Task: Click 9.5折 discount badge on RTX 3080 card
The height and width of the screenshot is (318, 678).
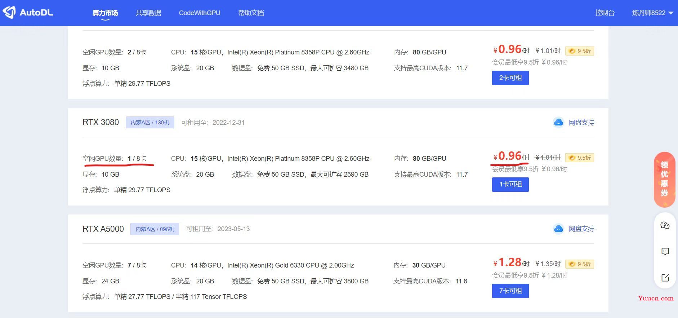Action: click(x=580, y=158)
